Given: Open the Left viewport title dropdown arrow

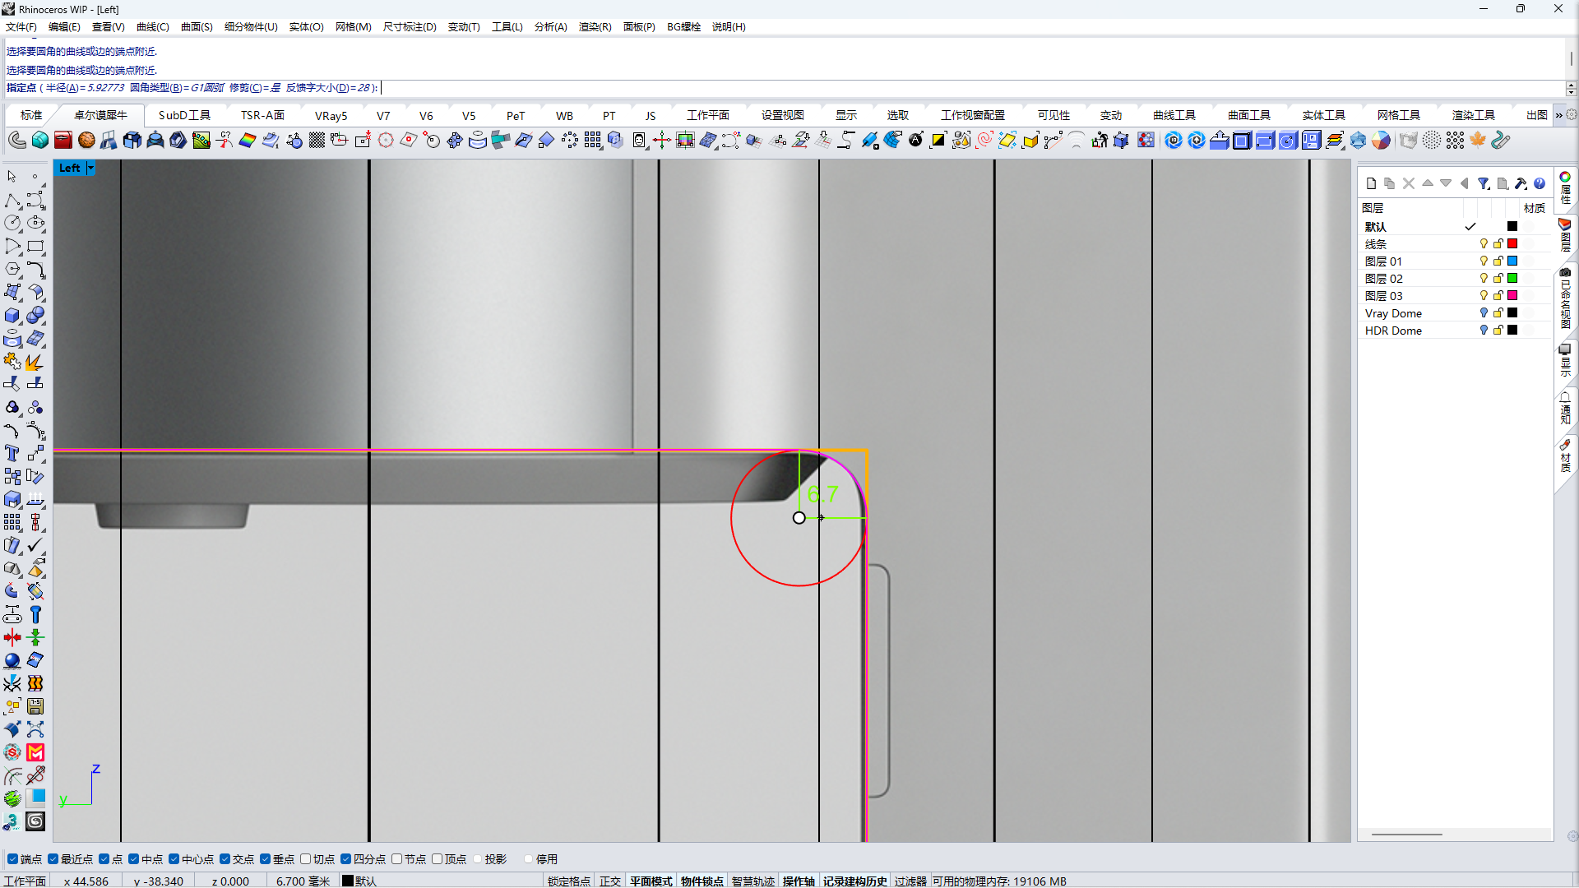Looking at the screenshot, I should [x=90, y=168].
